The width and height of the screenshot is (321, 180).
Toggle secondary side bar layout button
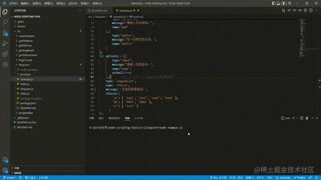click(283, 3)
